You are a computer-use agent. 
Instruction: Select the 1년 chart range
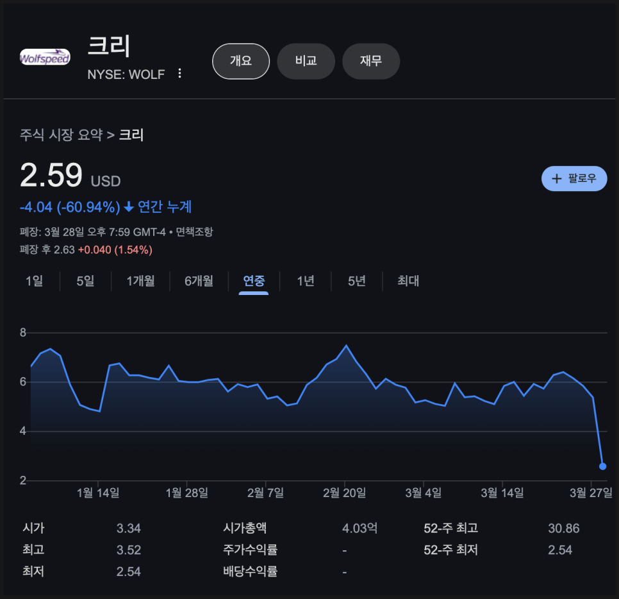(x=306, y=281)
